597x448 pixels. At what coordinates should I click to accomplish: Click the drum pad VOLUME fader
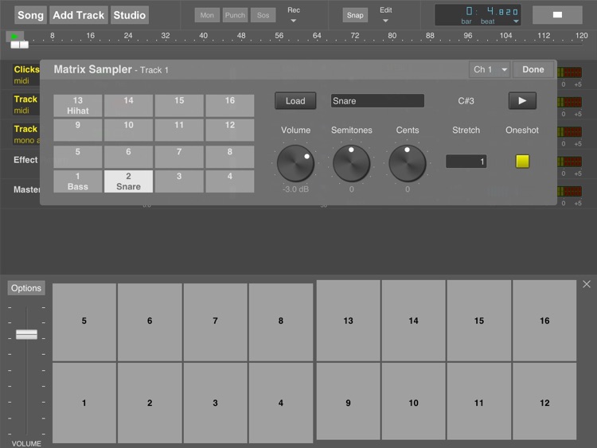pyautogui.click(x=26, y=334)
